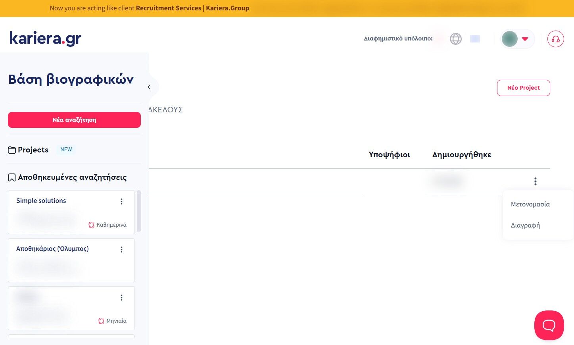574x345 pixels.
Task: Sort by the Δημιουργήθηκε column header
Action: [x=462, y=155]
